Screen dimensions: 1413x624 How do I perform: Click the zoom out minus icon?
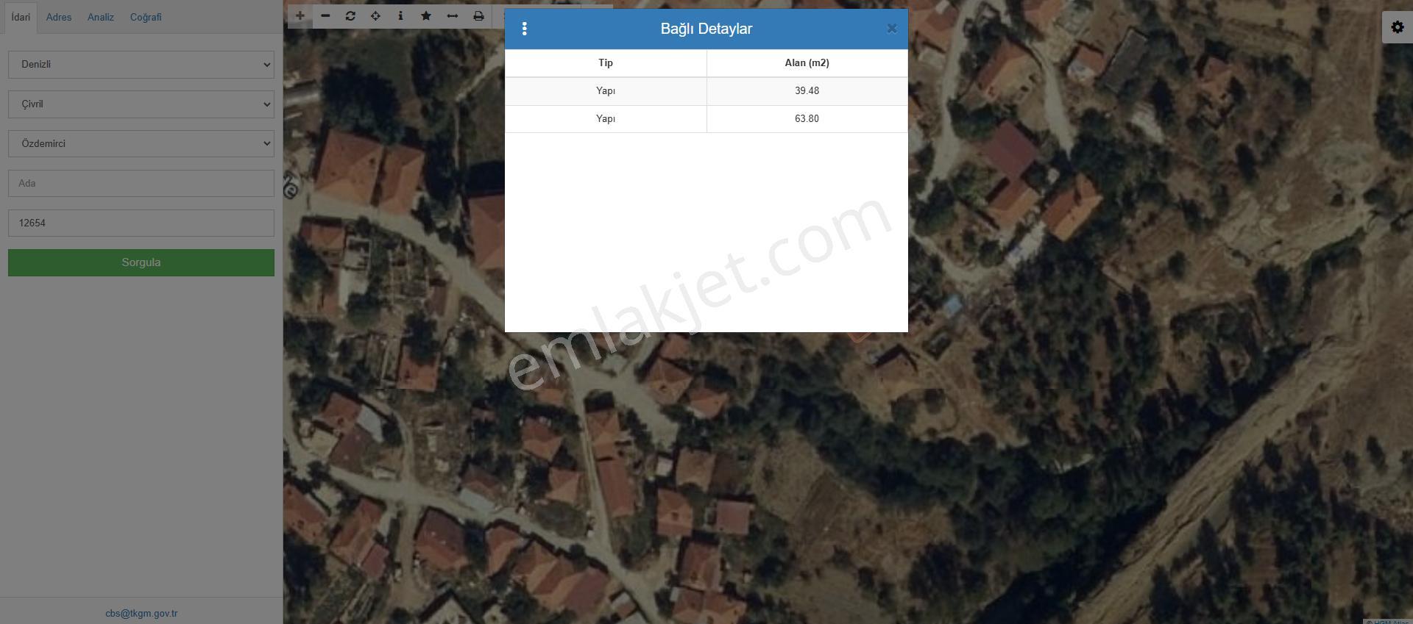tap(325, 16)
